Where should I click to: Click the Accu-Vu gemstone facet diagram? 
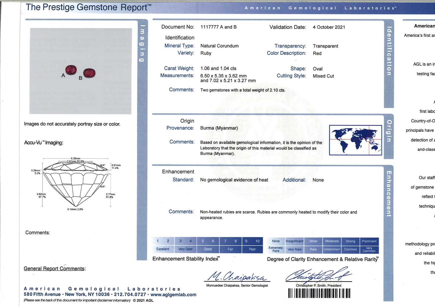(76, 184)
